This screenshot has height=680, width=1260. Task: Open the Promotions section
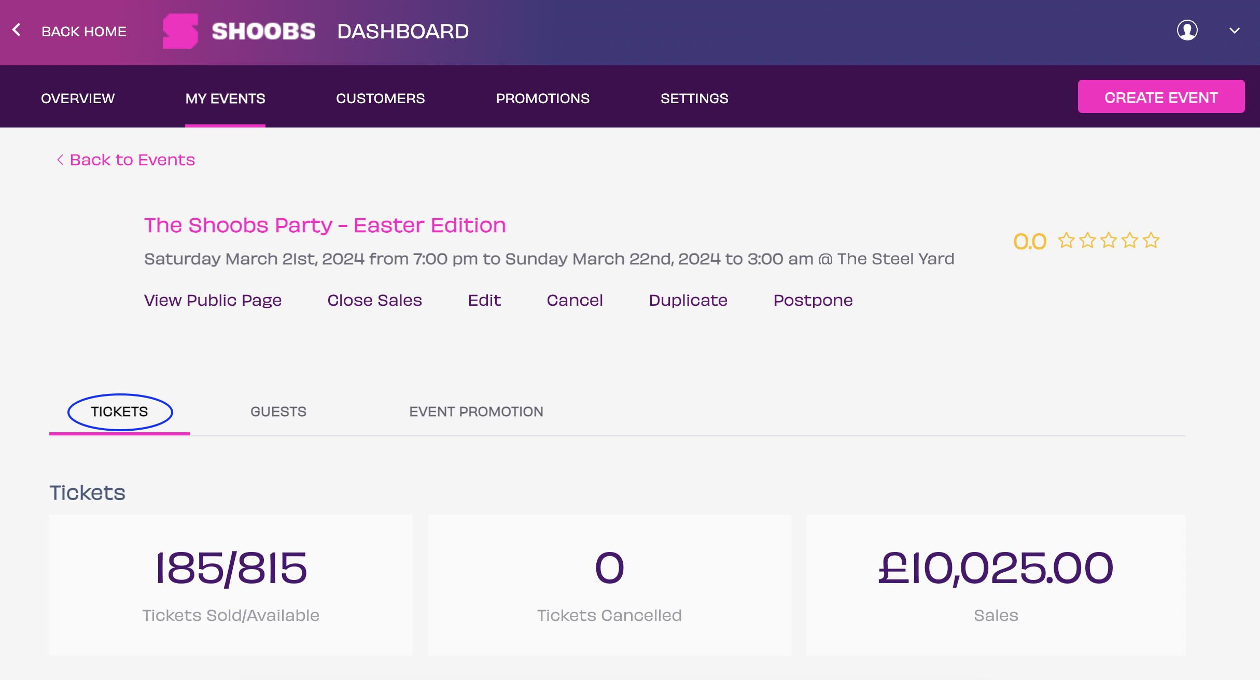pos(543,98)
